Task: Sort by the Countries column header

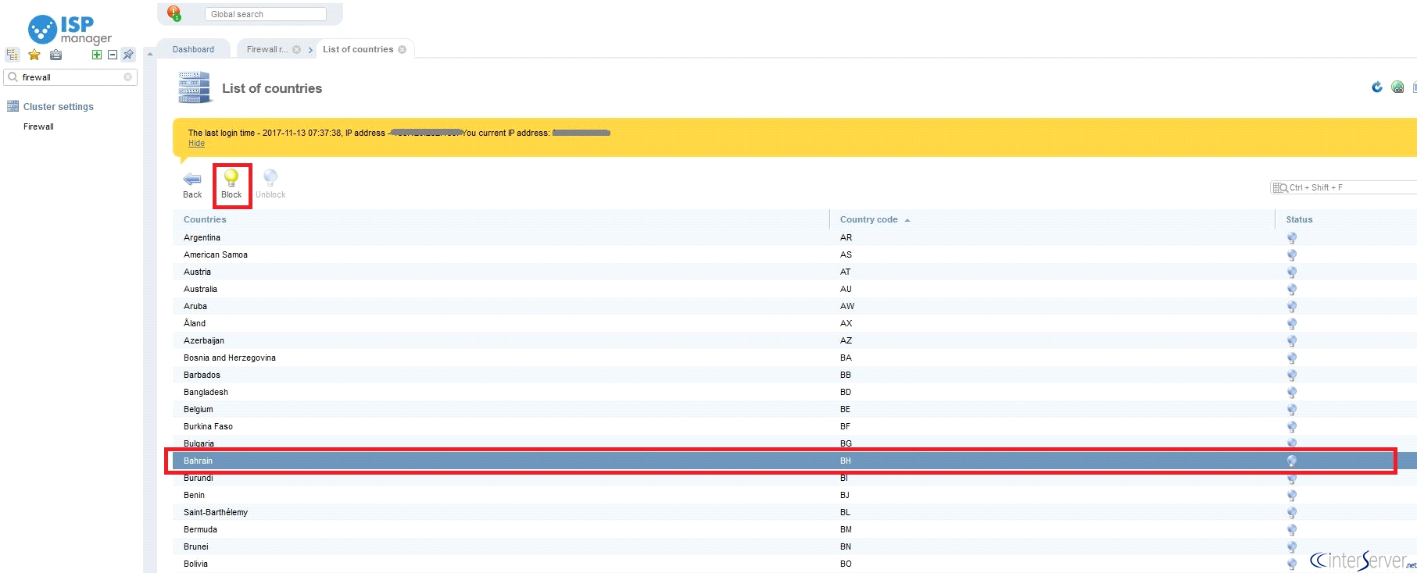Action: pos(205,219)
